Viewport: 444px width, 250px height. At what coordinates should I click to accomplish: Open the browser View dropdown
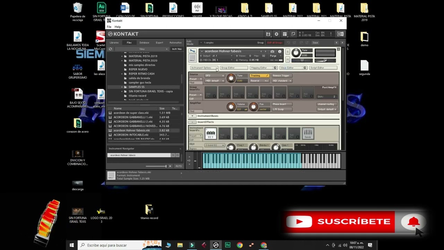click(142, 49)
